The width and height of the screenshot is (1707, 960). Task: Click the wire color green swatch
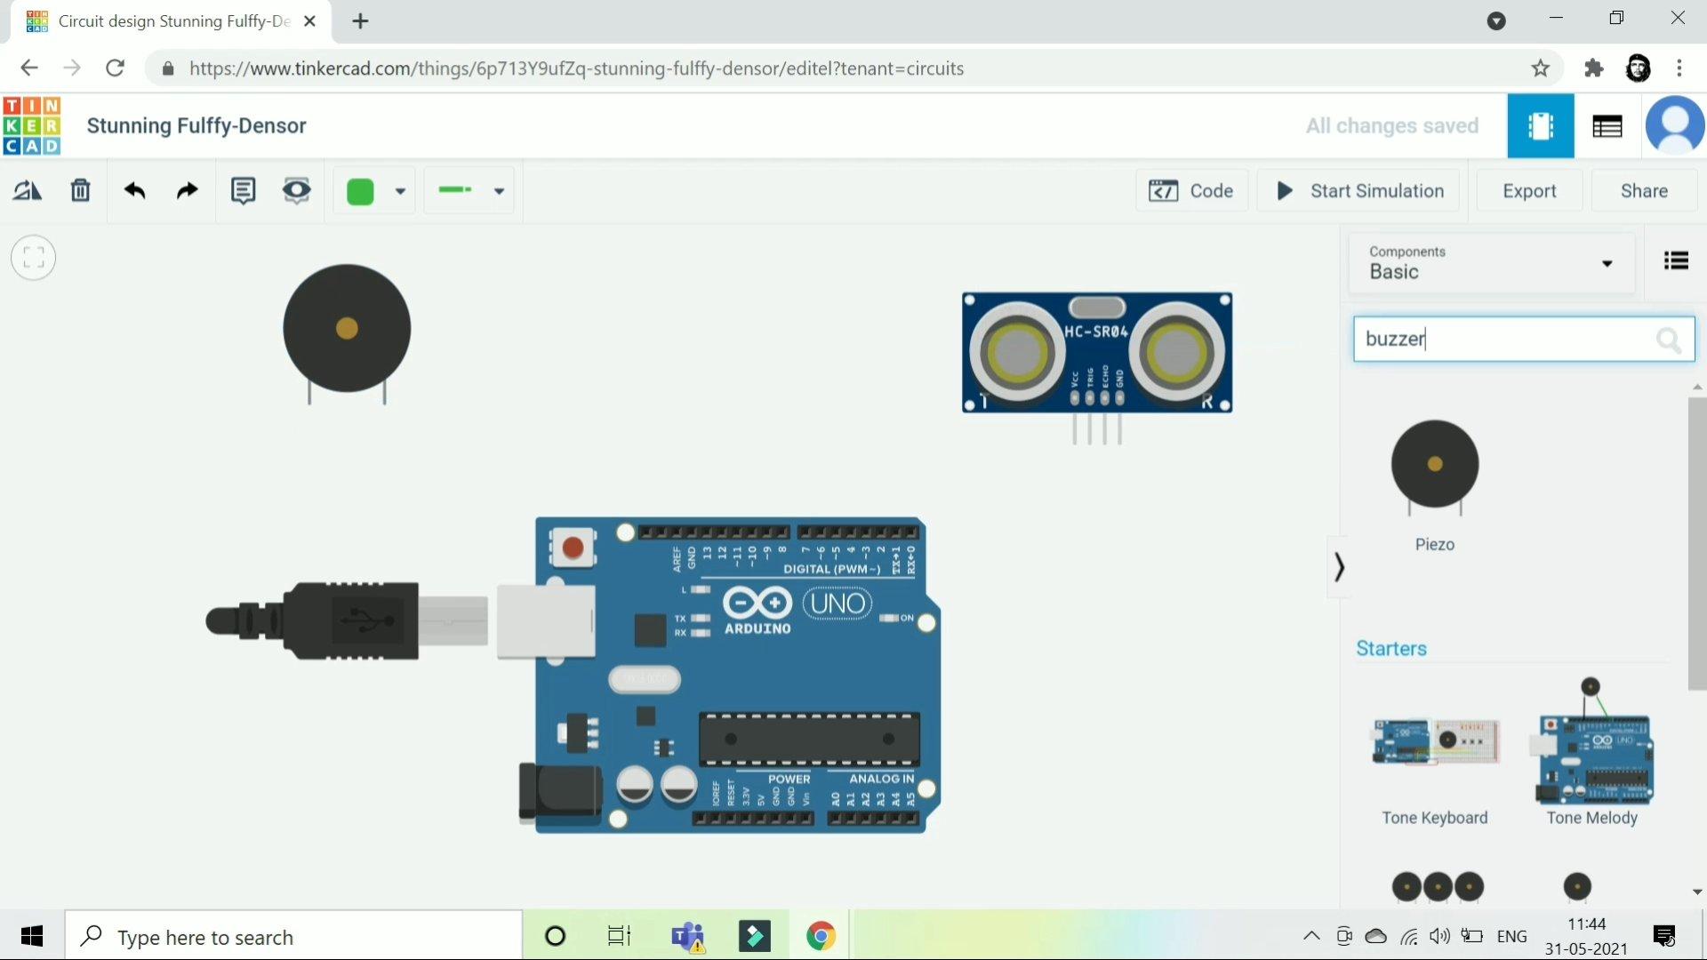click(x=362, y=190)
